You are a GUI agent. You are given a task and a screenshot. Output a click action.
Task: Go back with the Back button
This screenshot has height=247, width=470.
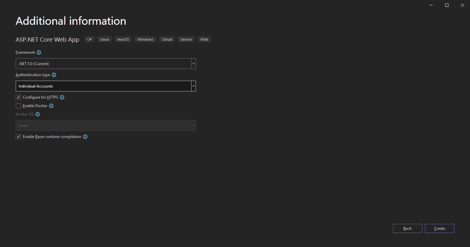tap(408, 228)
